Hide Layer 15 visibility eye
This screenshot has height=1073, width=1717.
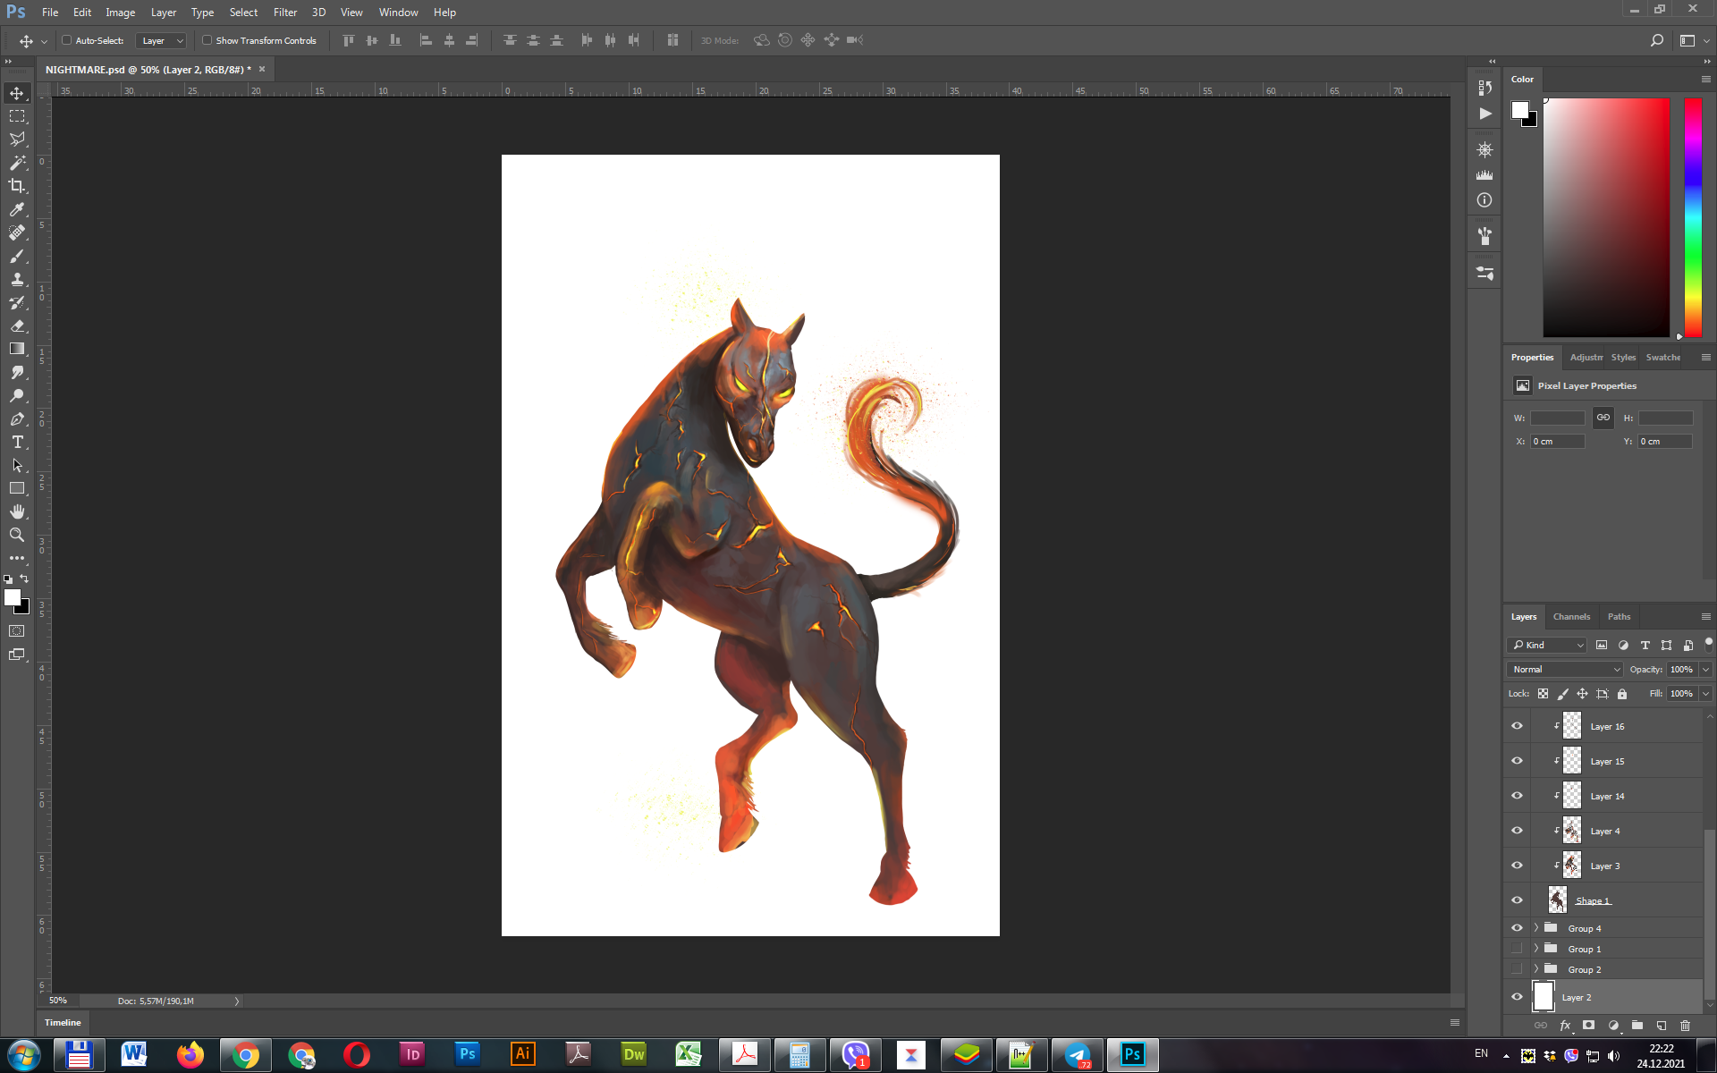click(1517, 761)
